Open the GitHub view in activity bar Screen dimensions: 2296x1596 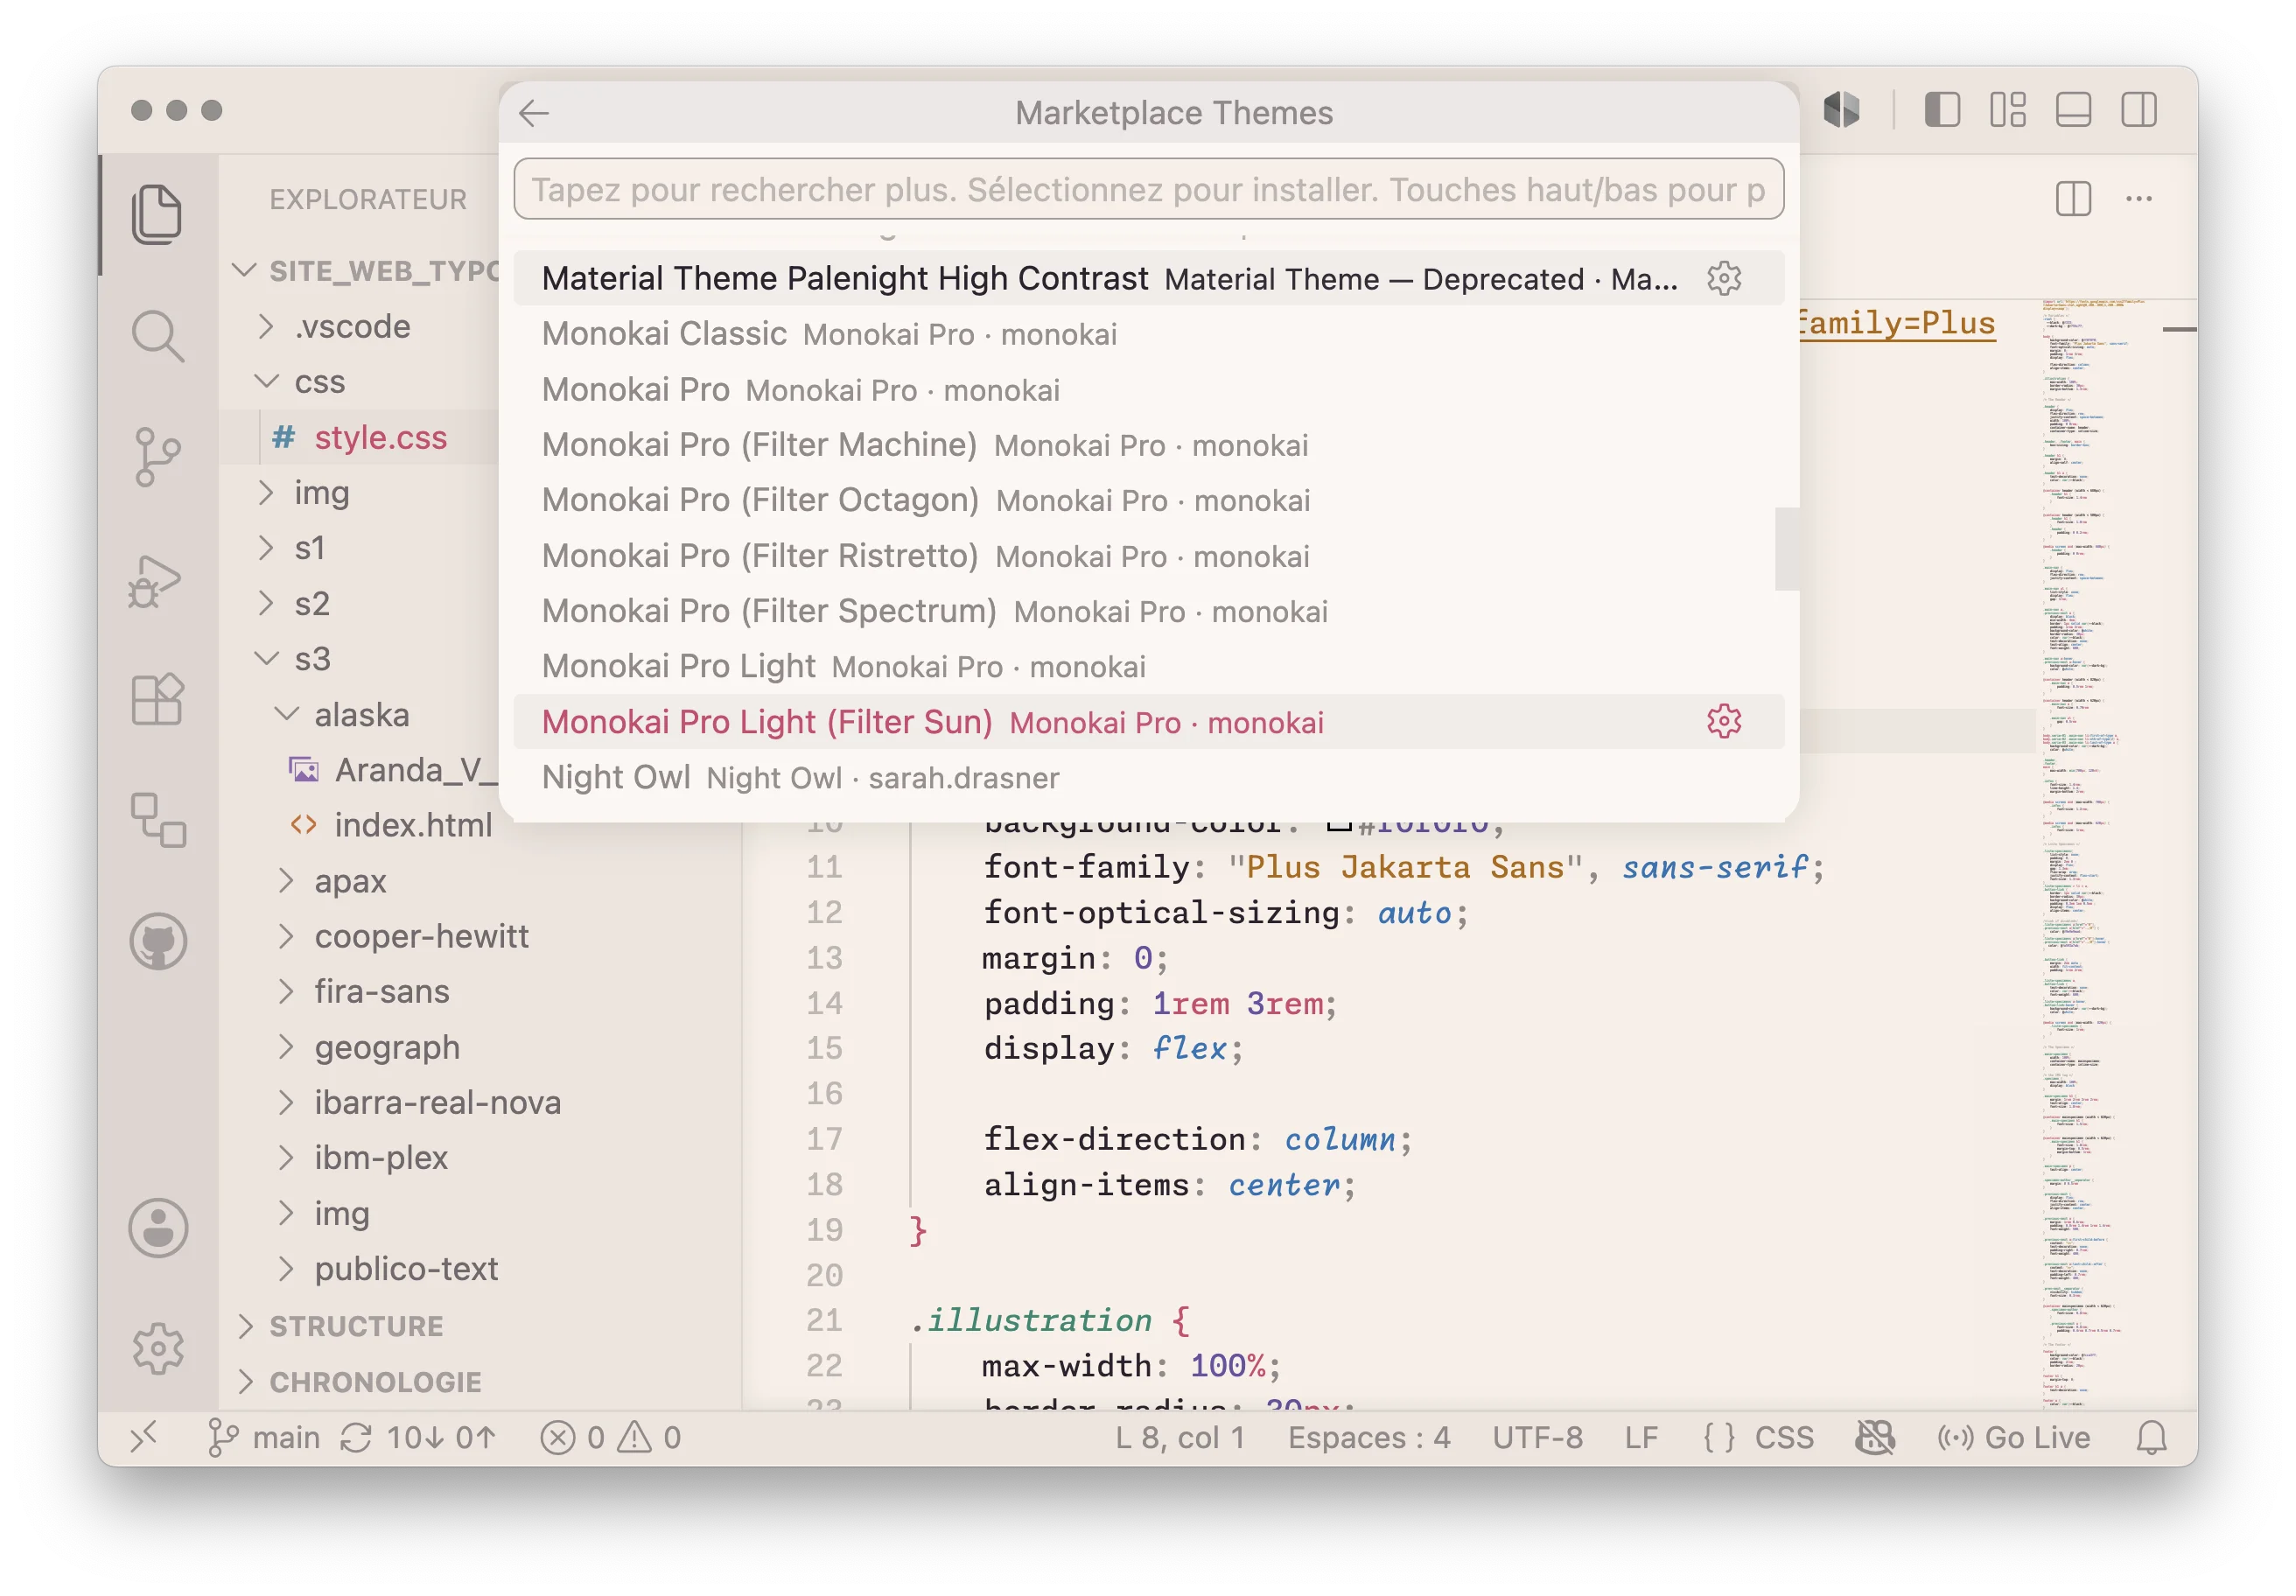coord(158,941)
